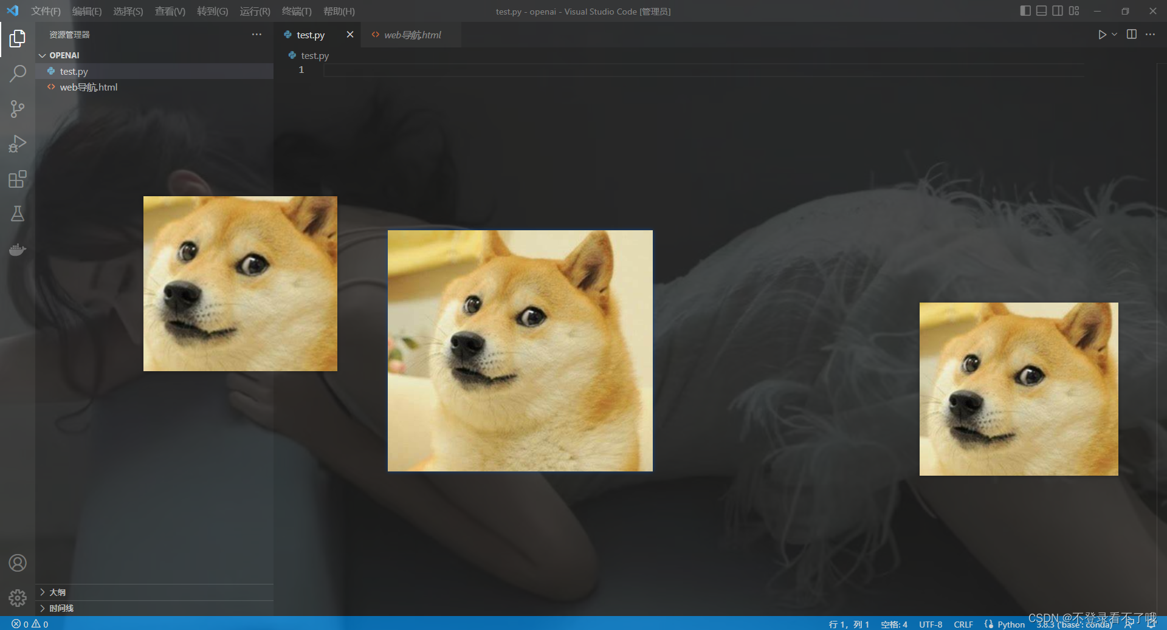Viewport: 1167px width, 630px height.
Task: Split the editor right
Action: click(x=1132, y=35)
